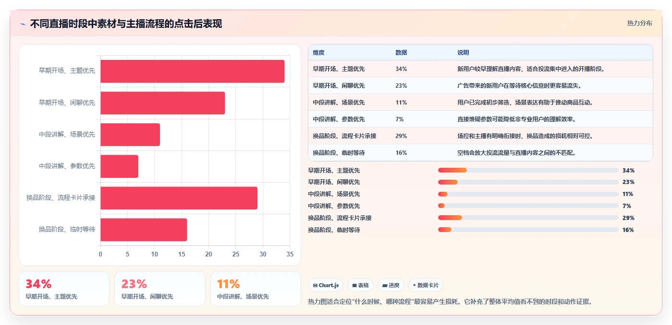Select the 进度 tag chip
The width and height of the screenshot is (672, 325).
point(391,285)
